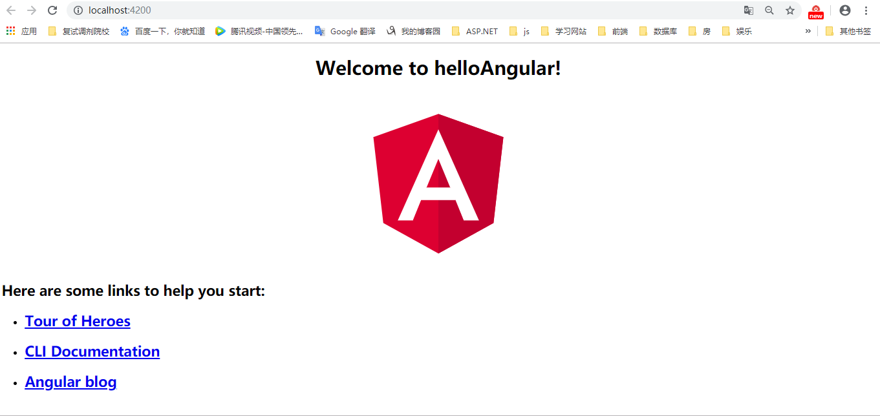
Task: Click the Angular shield logo image
Action: click(438, 183)
